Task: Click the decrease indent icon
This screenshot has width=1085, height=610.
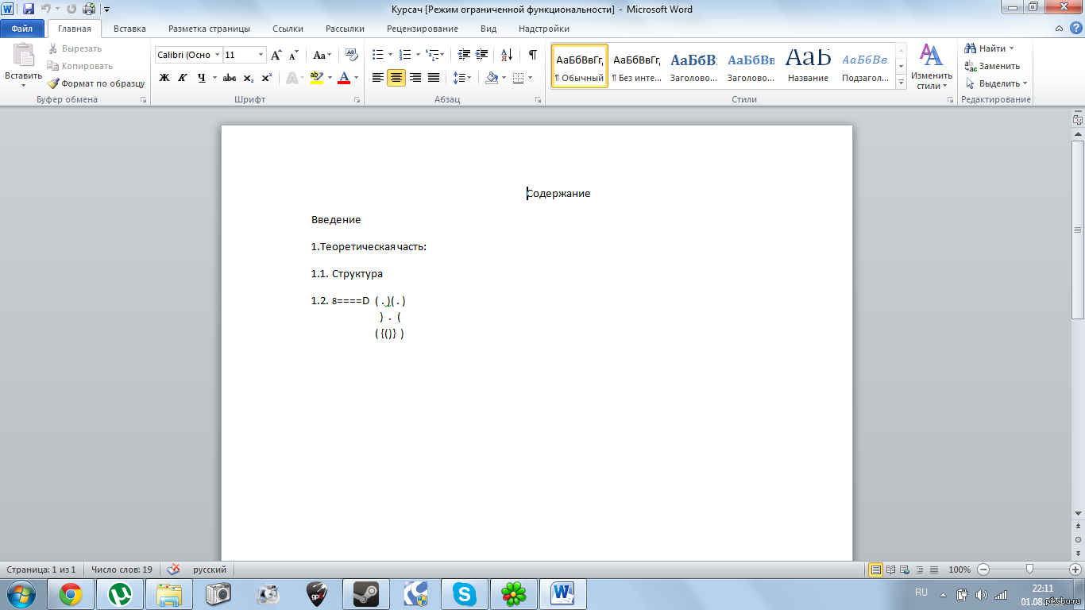Action: coord(464,55)
